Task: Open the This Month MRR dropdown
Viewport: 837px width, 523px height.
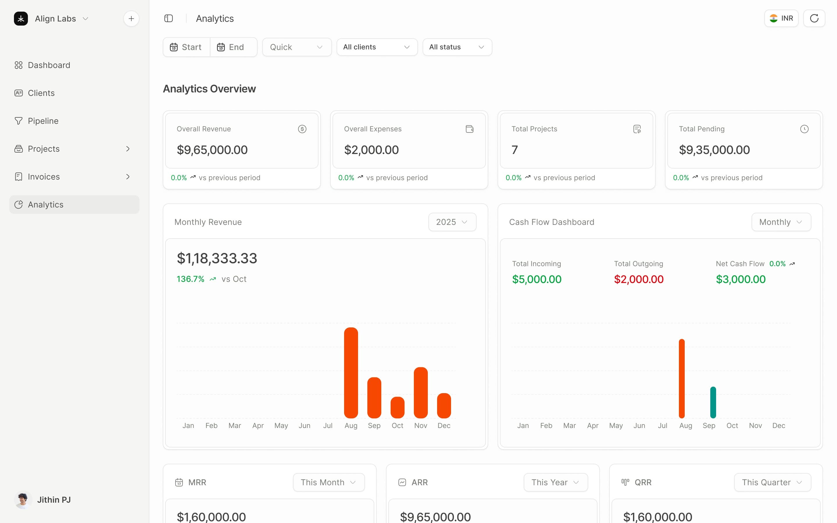Action: point(329,482)
